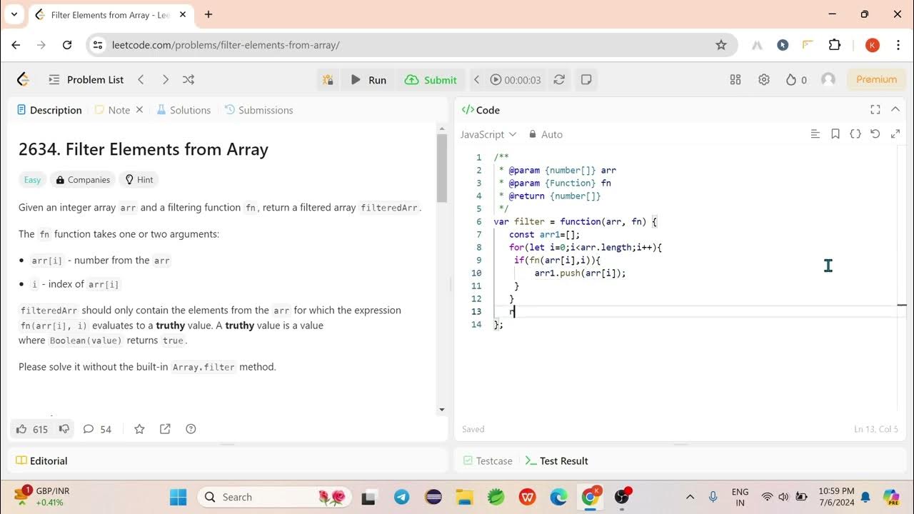Switch to the Description tab

49,110
